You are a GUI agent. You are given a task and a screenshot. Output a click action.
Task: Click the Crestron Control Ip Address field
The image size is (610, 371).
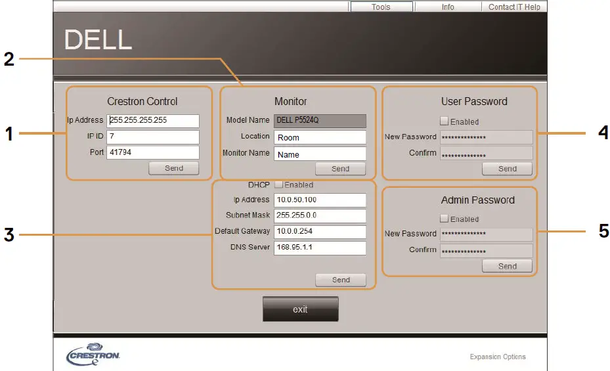(x=153, y=121)
